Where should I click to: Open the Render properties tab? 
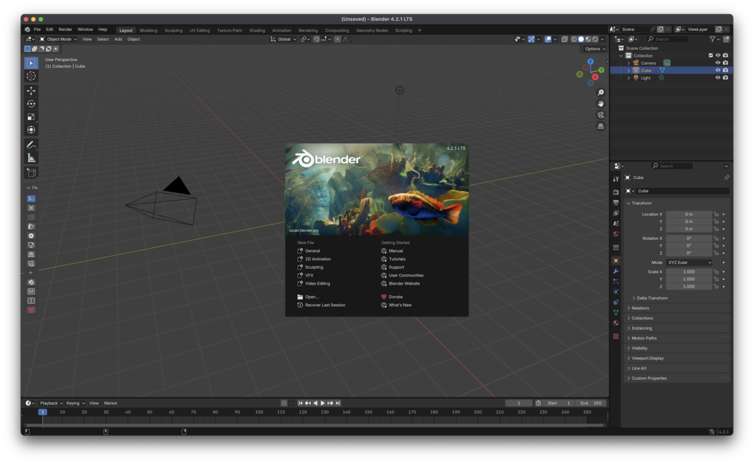click(616, 192)
